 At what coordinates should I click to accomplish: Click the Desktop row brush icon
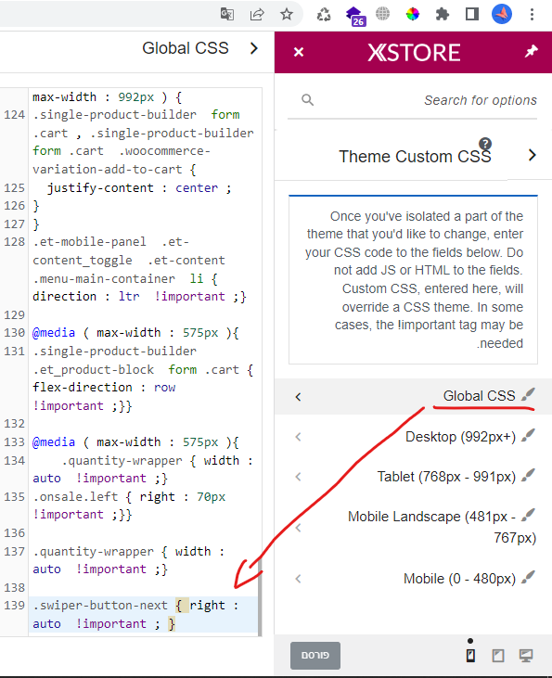point(528,435)
